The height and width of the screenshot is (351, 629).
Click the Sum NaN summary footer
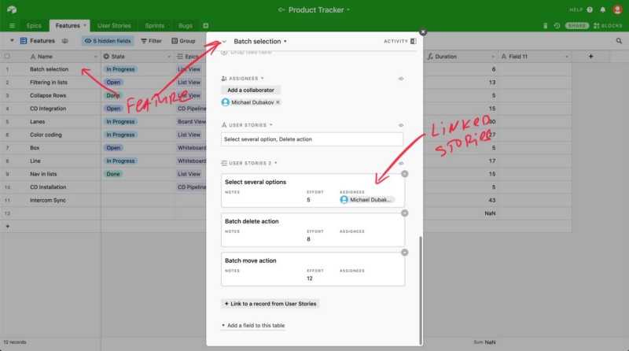(484, 342)
